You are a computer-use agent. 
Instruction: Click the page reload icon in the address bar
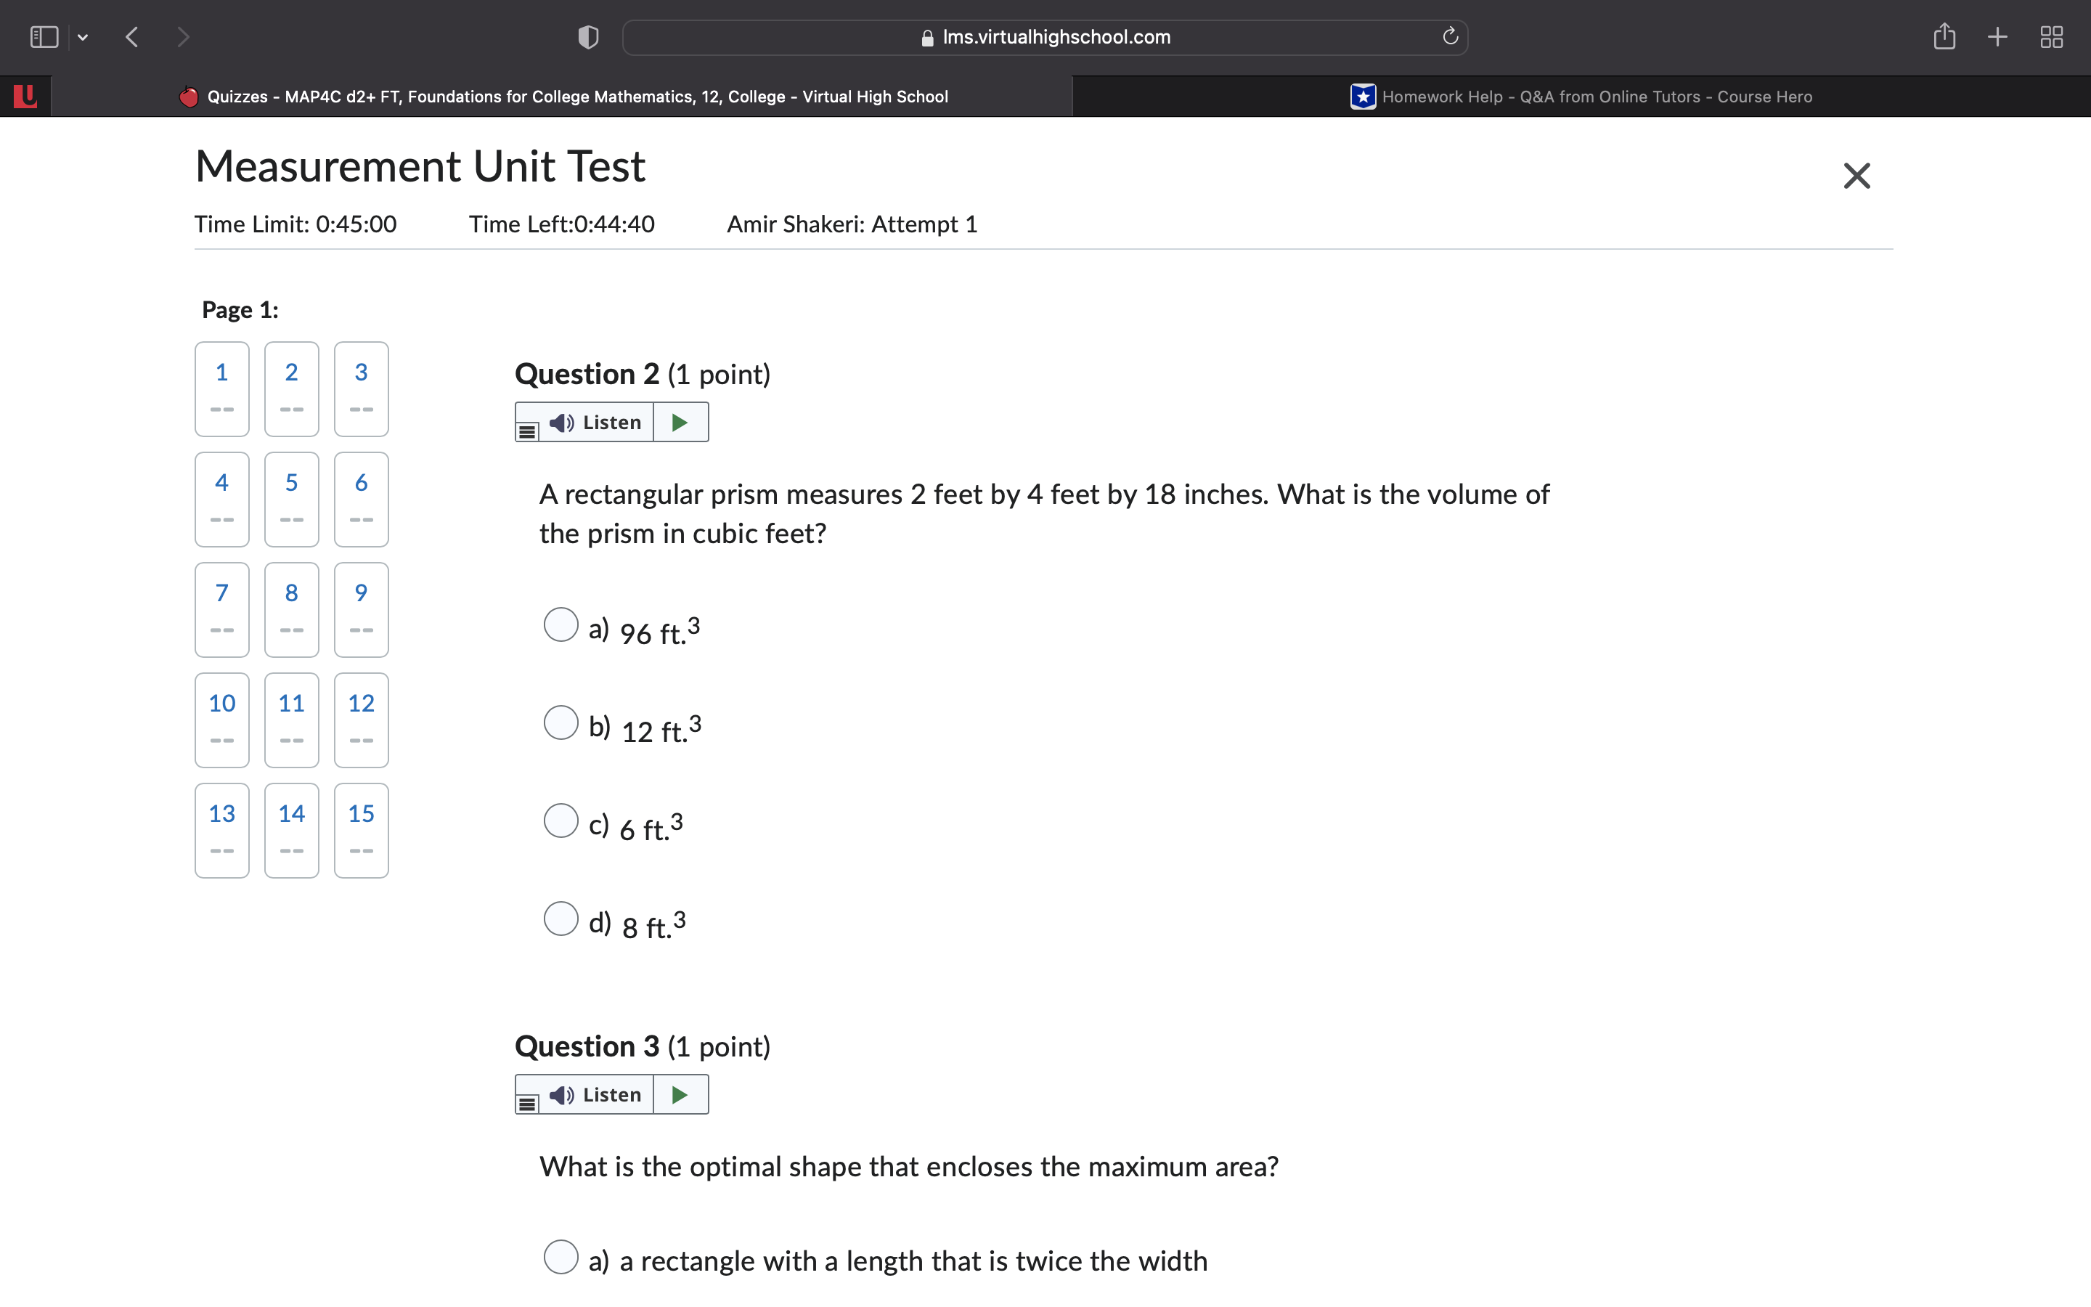click(x=1449, y=36)
